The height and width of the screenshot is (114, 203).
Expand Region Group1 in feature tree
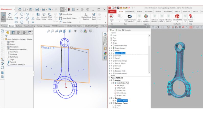tap(110, 48)
